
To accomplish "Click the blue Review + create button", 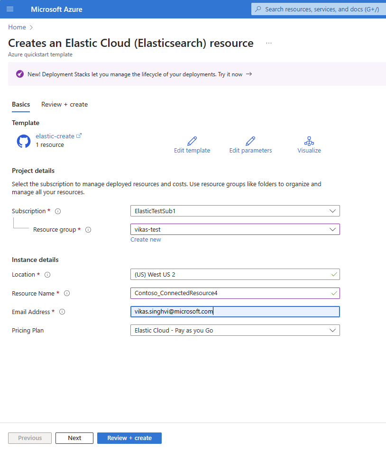I will pos(129,438).
